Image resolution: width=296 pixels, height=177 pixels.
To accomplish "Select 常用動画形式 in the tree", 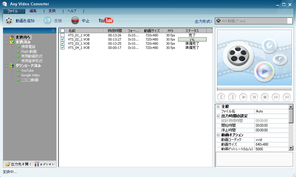I will coord(32,56).
